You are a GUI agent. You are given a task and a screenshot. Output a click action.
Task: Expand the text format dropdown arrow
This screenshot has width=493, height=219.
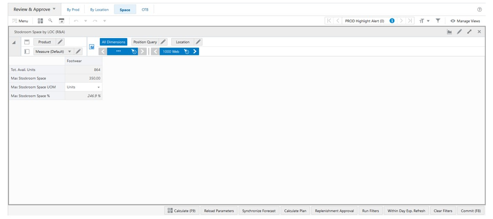tap(428, 21)
